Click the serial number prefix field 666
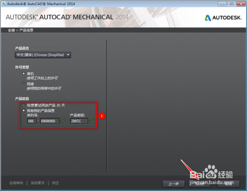The height and width of the screenshot is (191, 247). point(32,121)
